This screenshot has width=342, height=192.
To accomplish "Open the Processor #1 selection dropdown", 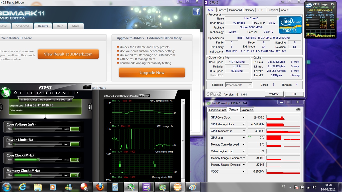I will tap(239, 85).
